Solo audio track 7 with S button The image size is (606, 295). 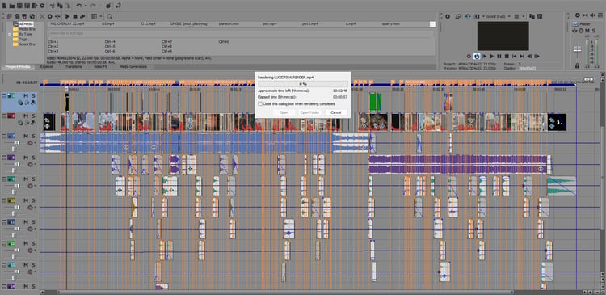click(x=34, y=136)
